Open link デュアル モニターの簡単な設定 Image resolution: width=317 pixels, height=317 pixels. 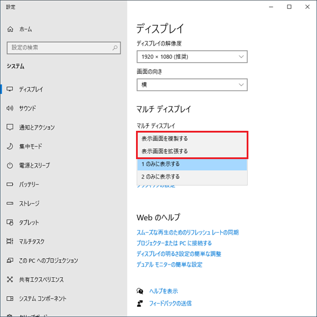pyautogui.click(x=169, y=265)
